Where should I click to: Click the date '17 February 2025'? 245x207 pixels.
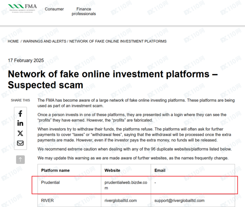coord(26,60)
